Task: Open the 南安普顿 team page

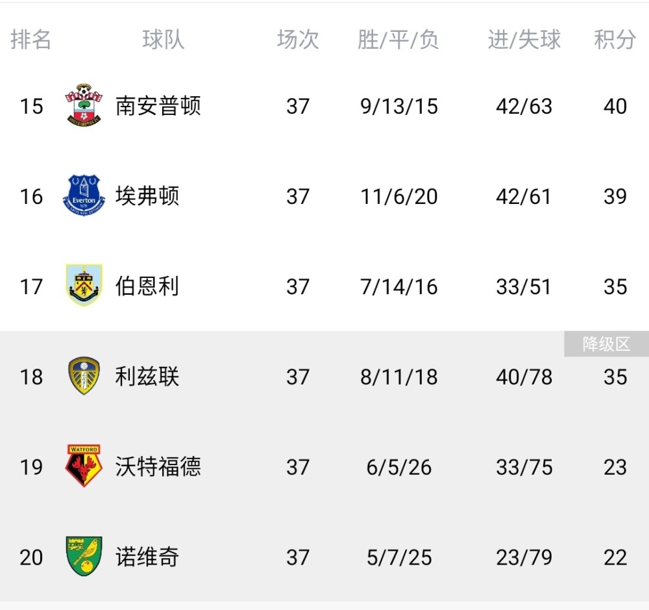Action: point(158,105)
